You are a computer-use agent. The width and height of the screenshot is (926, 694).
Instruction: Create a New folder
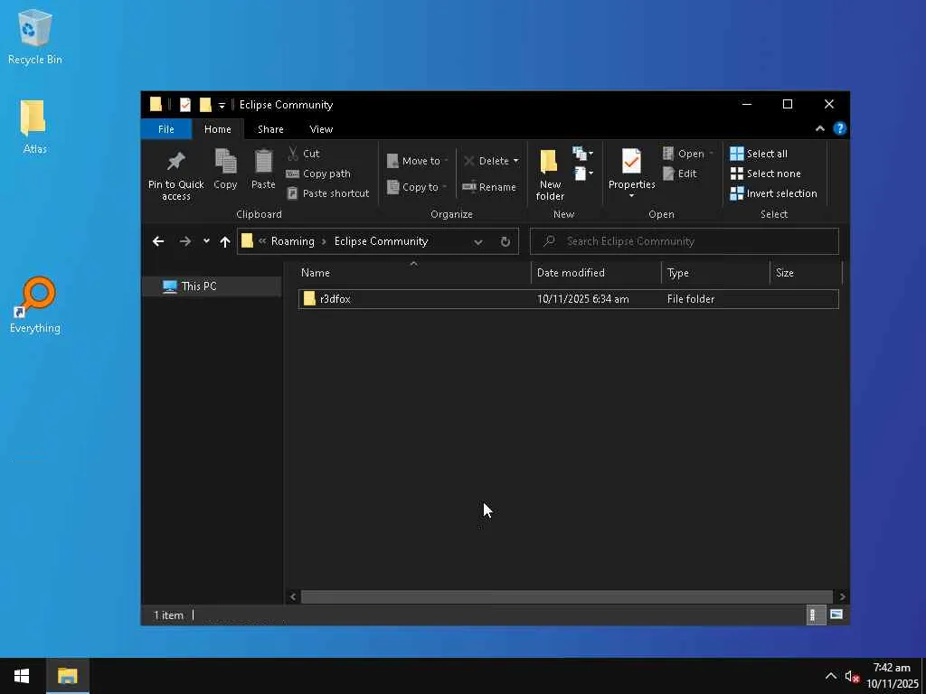[x=550, y=174]
